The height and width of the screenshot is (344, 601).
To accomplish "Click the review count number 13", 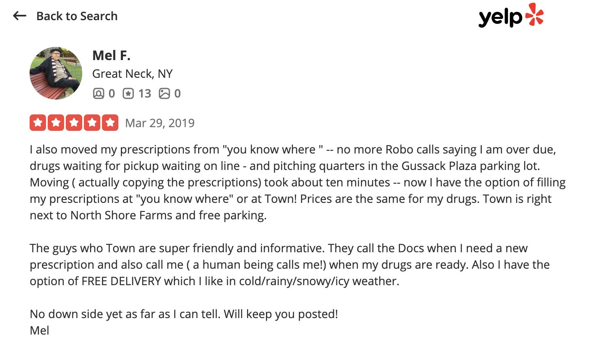I will tap(145, 94).
